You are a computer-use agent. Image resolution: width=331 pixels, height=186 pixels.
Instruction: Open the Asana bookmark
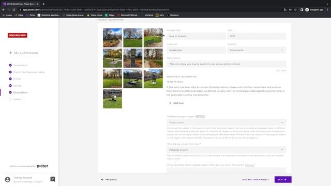[7, 15]
